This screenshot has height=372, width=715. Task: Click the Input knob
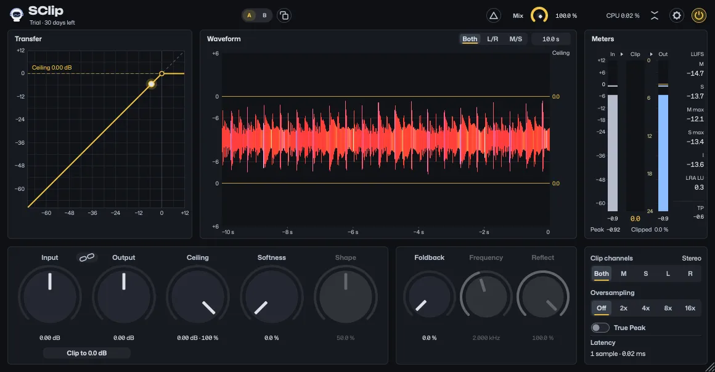tap(50, 296)
